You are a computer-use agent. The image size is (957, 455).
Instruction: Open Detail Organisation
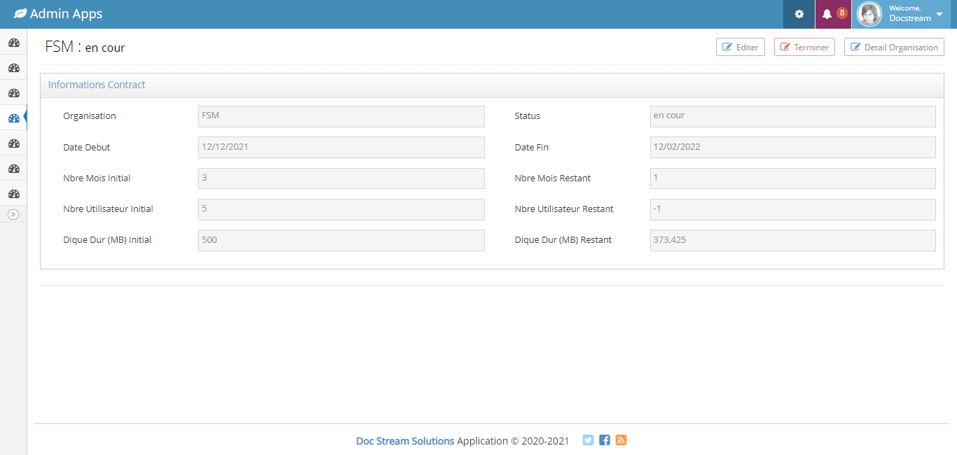(x=894, y=47)
